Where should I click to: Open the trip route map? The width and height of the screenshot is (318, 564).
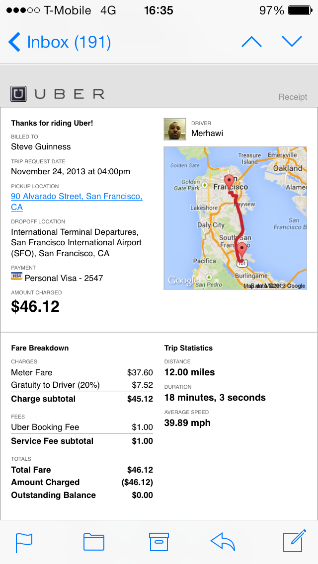235,217
